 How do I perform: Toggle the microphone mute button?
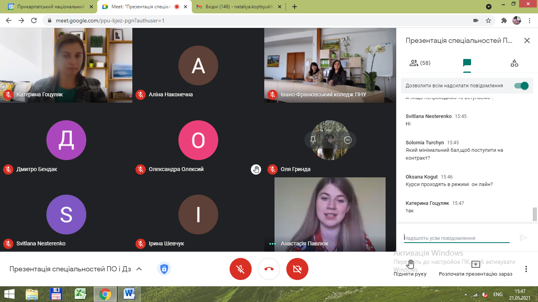(x=240, y=269)
